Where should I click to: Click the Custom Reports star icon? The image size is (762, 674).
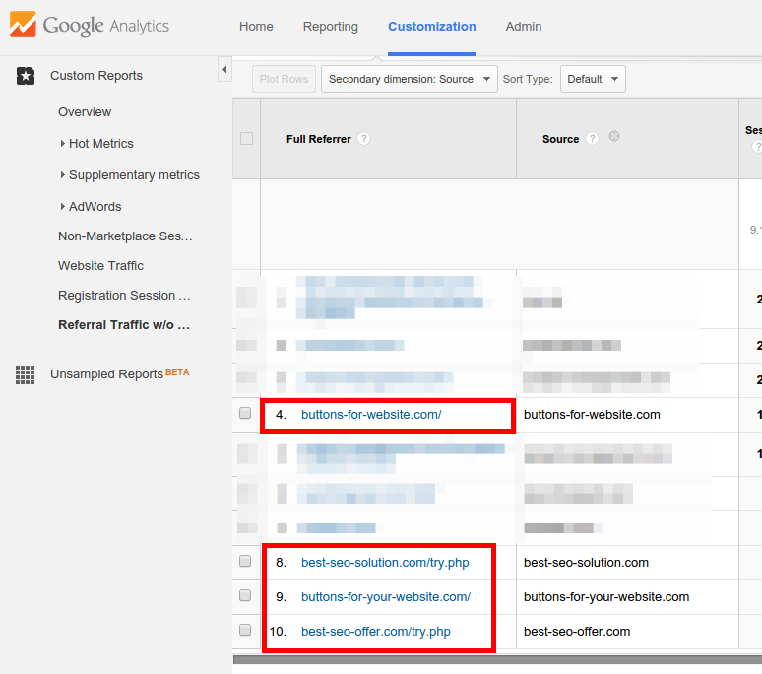coord(26,76)
